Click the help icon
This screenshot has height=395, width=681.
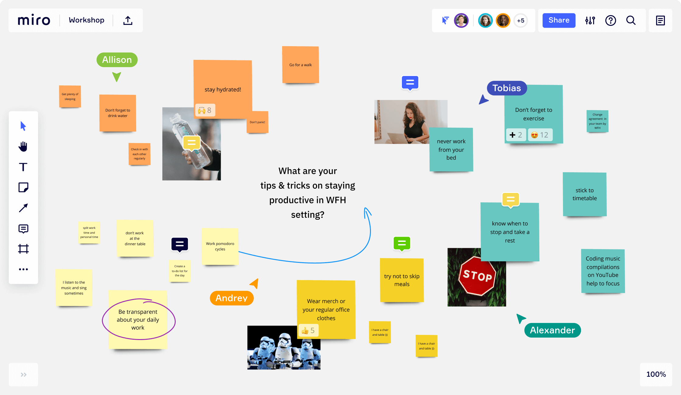[x=611, y=20]
